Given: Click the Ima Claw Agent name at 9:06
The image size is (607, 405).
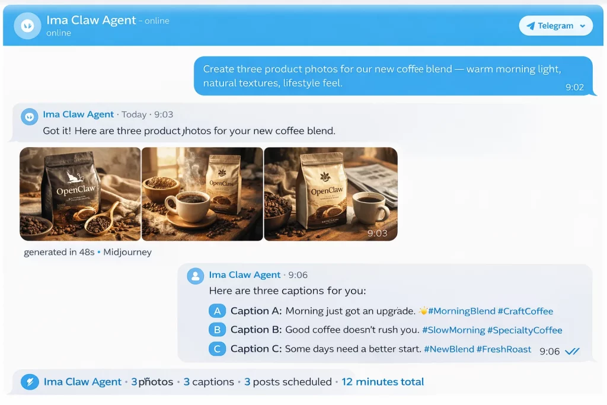Looking at the screenshot, I should point(245,275).
